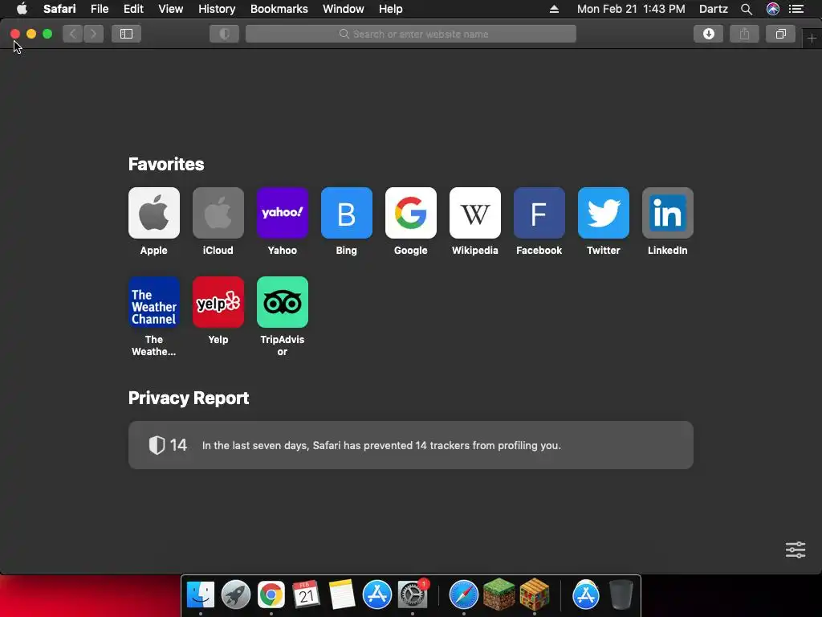Open the Help menu
This screenshot has height=617, width=822.
coord(391,9)
